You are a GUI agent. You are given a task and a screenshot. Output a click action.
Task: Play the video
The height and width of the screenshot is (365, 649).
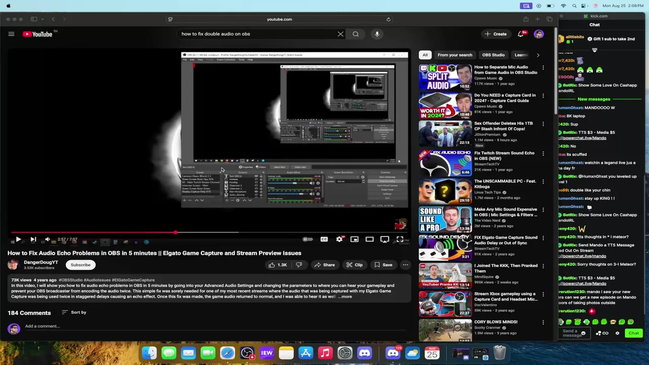(18, 239)
